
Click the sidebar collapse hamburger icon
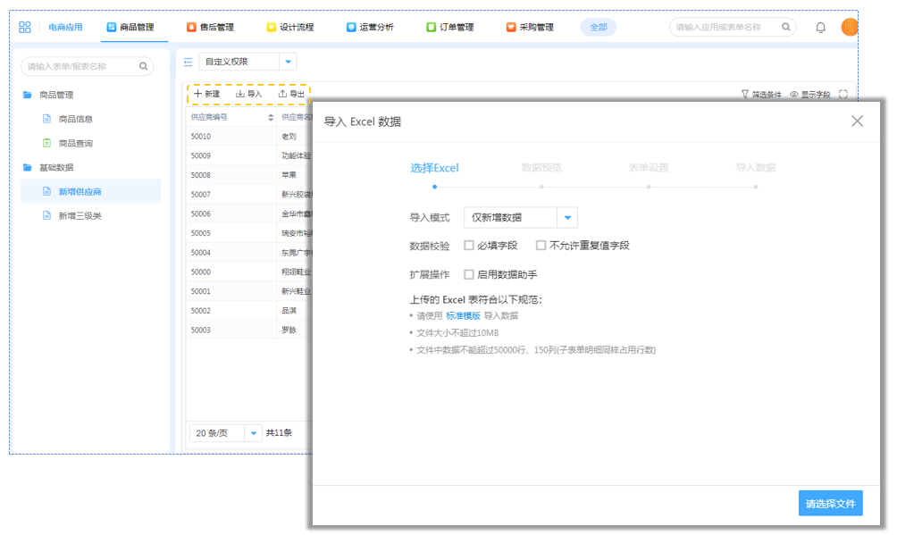pyautogui.click(x=188, y=62)
